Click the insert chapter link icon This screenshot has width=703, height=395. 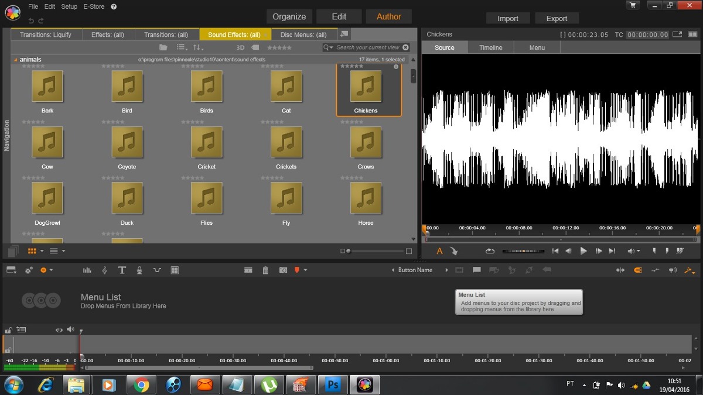[x=494, y=270]
